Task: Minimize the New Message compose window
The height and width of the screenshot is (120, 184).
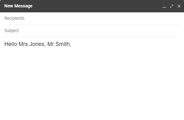Action: click(x=164, y=6)
